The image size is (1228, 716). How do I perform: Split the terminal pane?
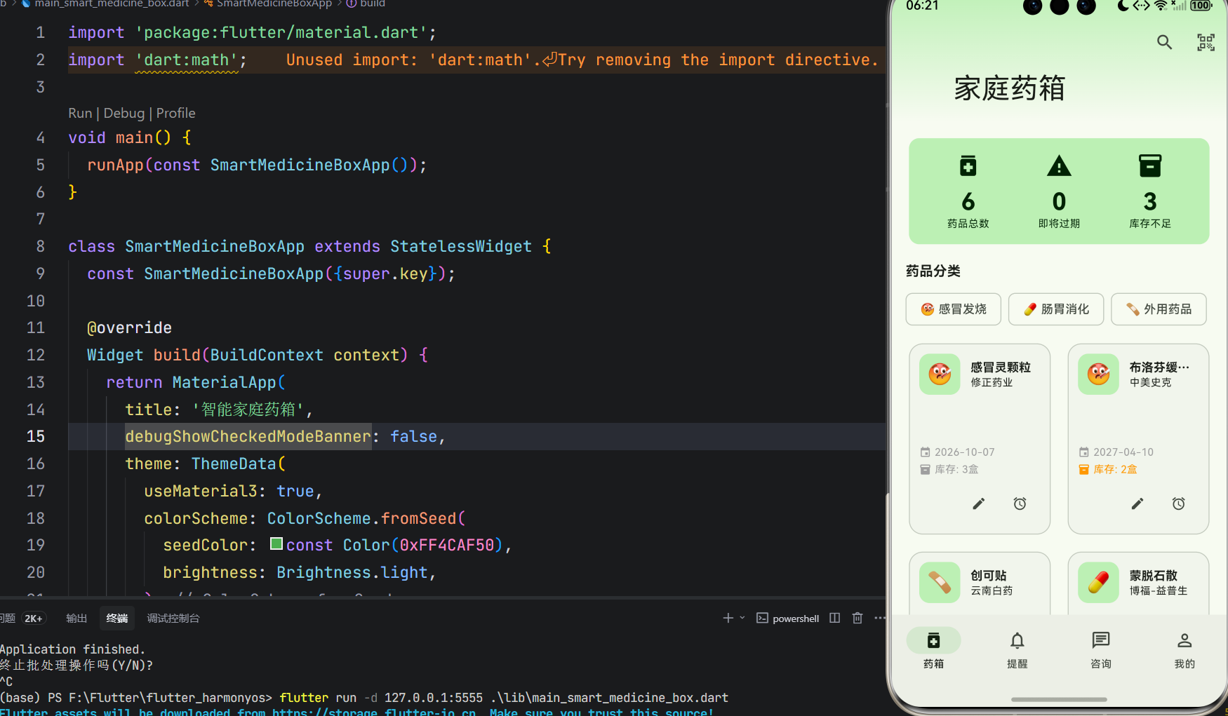[834, 618]
